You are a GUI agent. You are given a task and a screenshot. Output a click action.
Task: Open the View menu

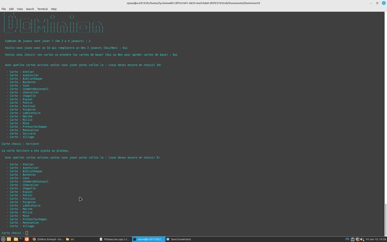pos(20,9)
